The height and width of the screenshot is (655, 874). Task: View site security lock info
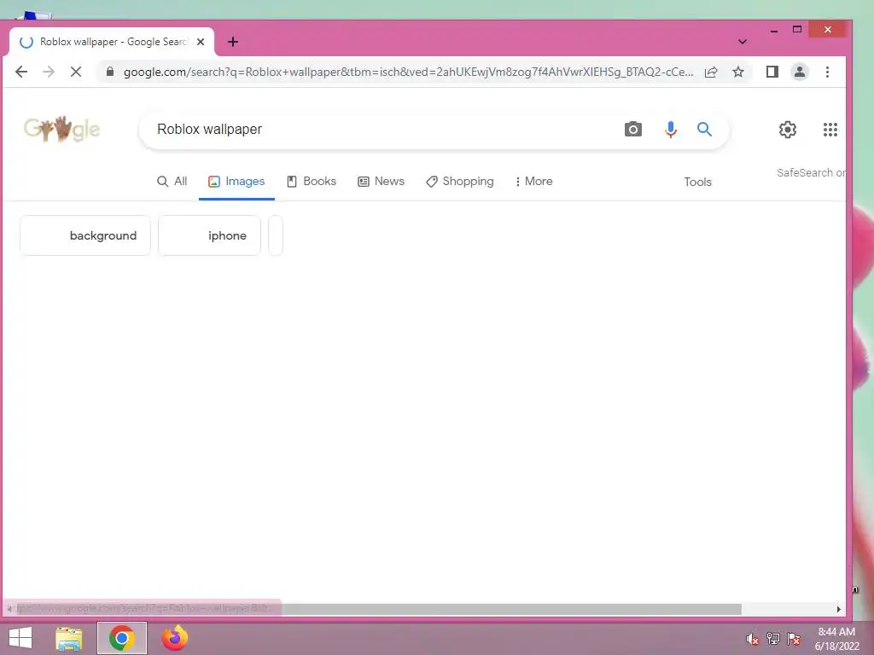[x=110, y=72]
